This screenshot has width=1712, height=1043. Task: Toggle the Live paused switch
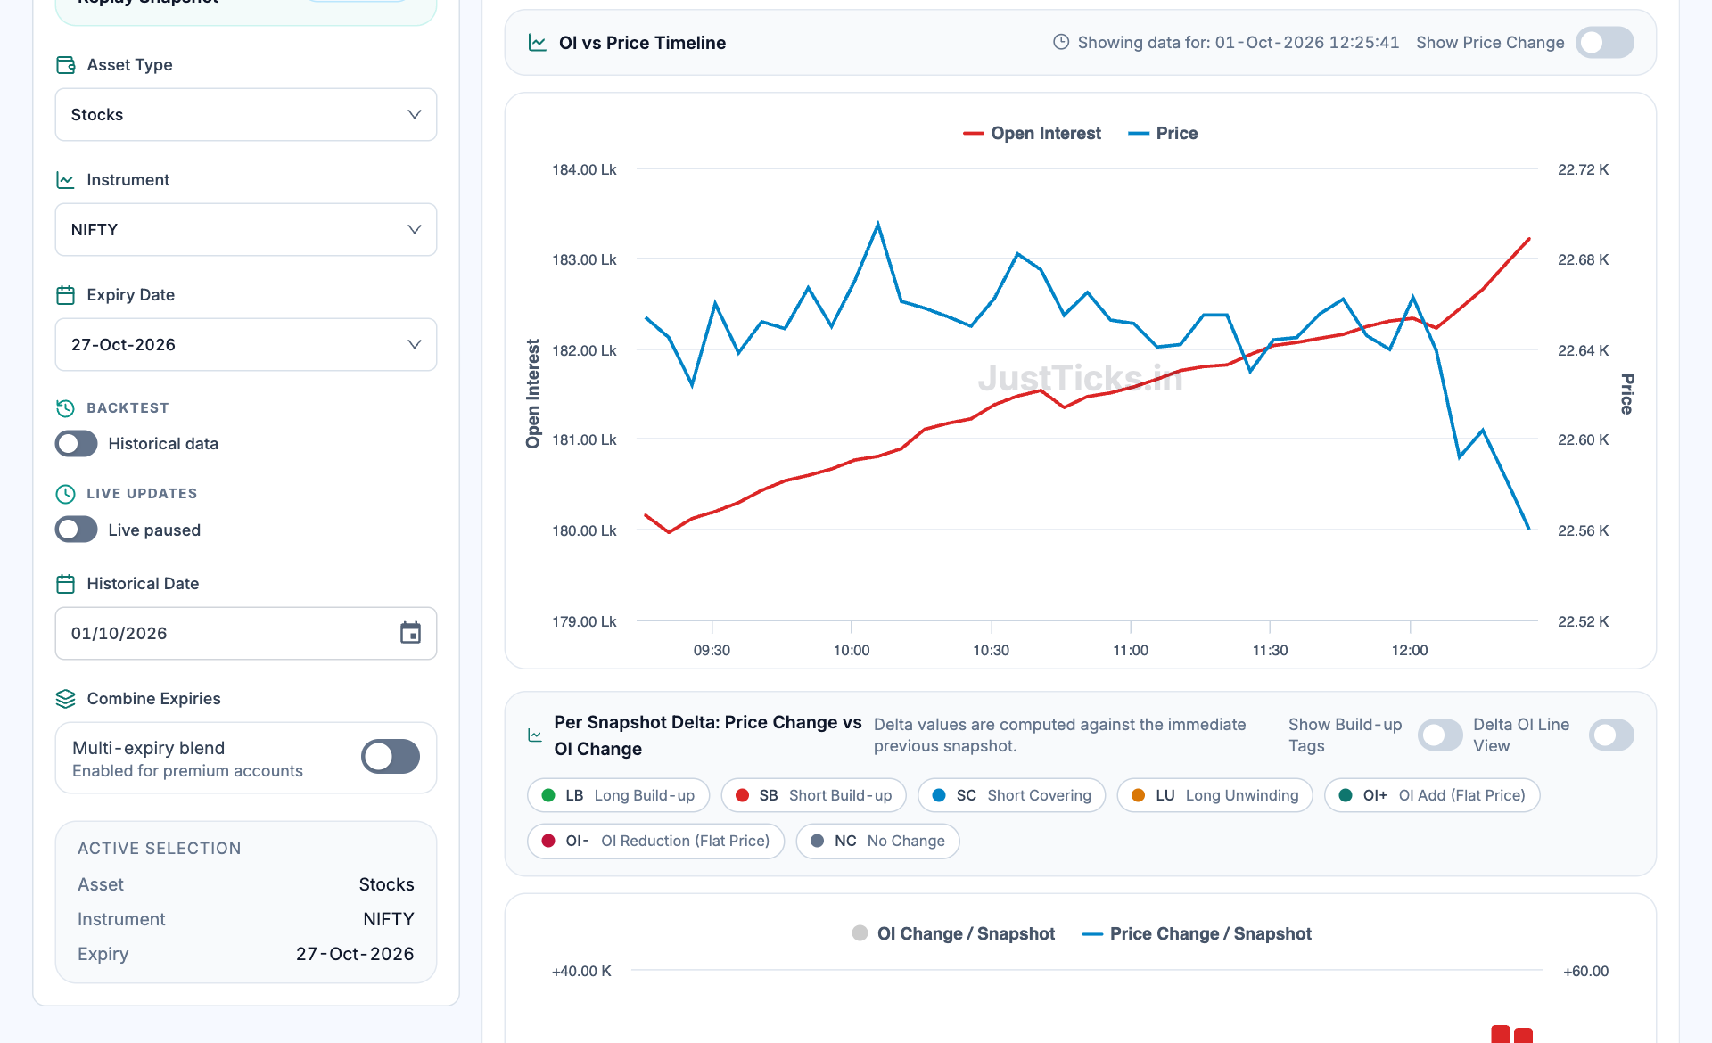pyautogui.click(x=77, y=530)
